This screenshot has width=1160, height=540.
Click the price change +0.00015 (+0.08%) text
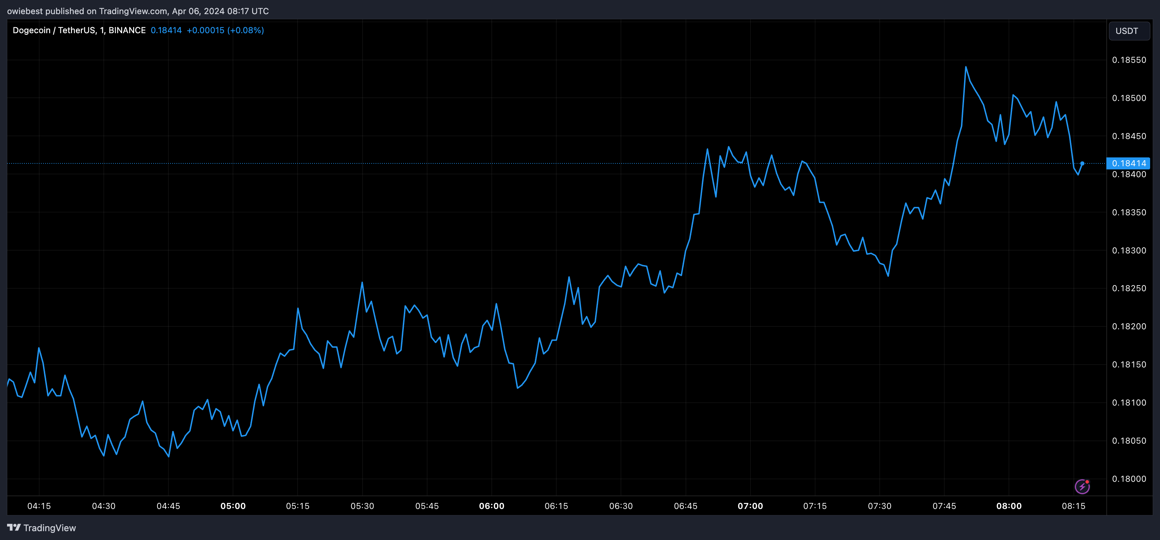pyautogui.click(x=225, y=30)
